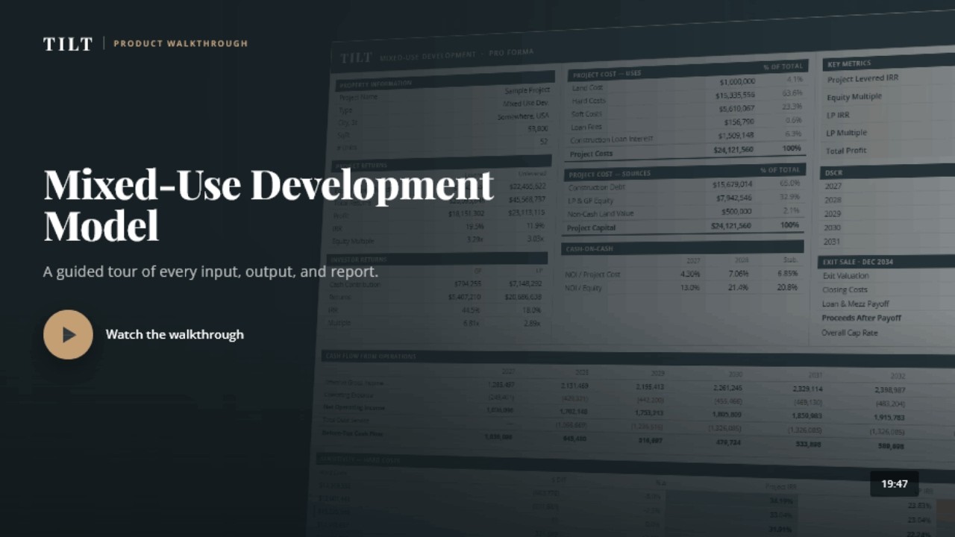Click the 'Construction Debt' row label
This screenshot has height=537, width=955.
(x=597, y=187)
